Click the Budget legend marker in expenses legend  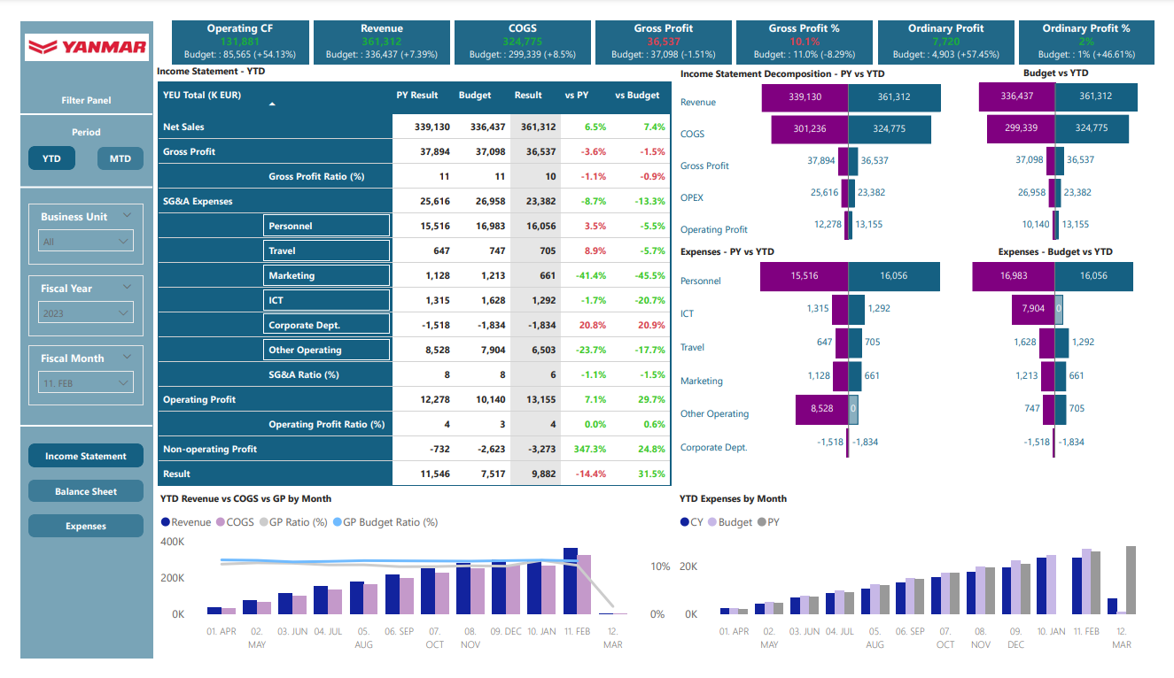pos(712,521)
